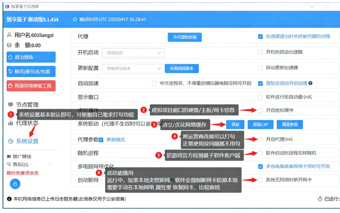Click the user profile icon next to 用户名
340x213 pixels.
9,35
